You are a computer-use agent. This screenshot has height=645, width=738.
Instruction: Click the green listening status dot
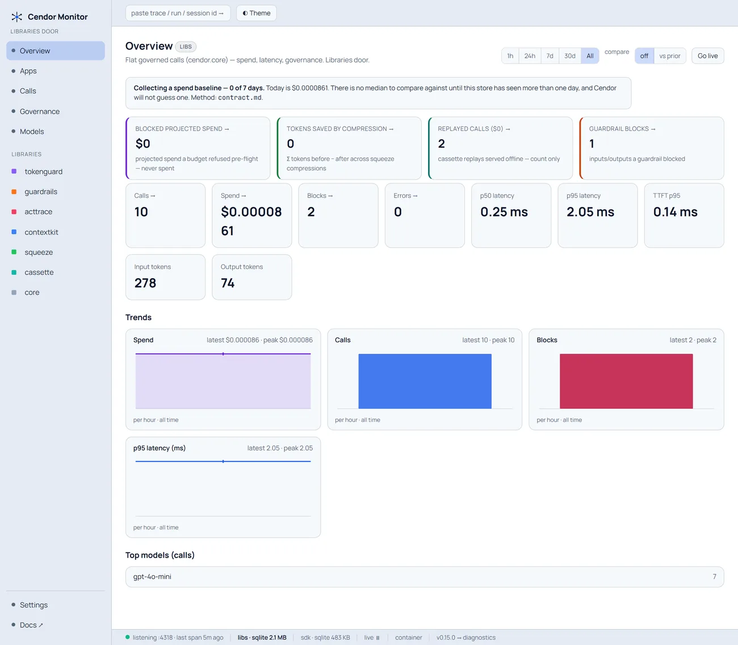point(128,637)
